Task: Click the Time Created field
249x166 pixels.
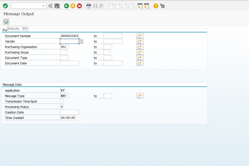Action: coord(68,118)
